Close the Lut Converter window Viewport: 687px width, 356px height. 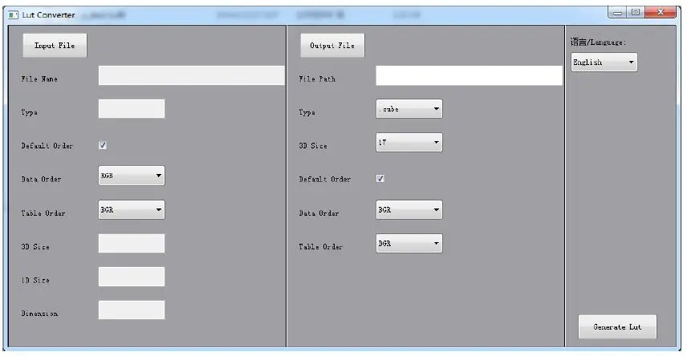[661, 12]
